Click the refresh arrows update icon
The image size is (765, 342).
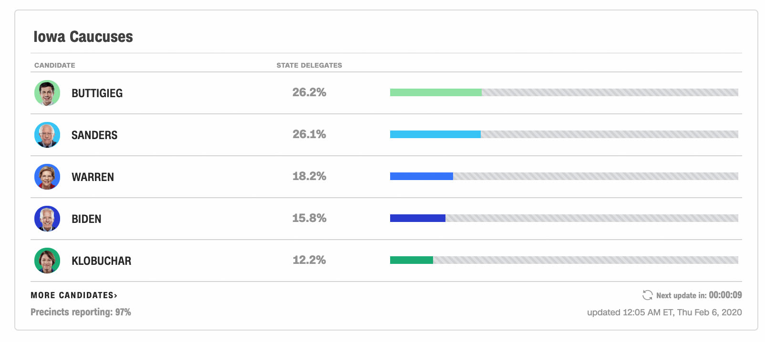647,295
